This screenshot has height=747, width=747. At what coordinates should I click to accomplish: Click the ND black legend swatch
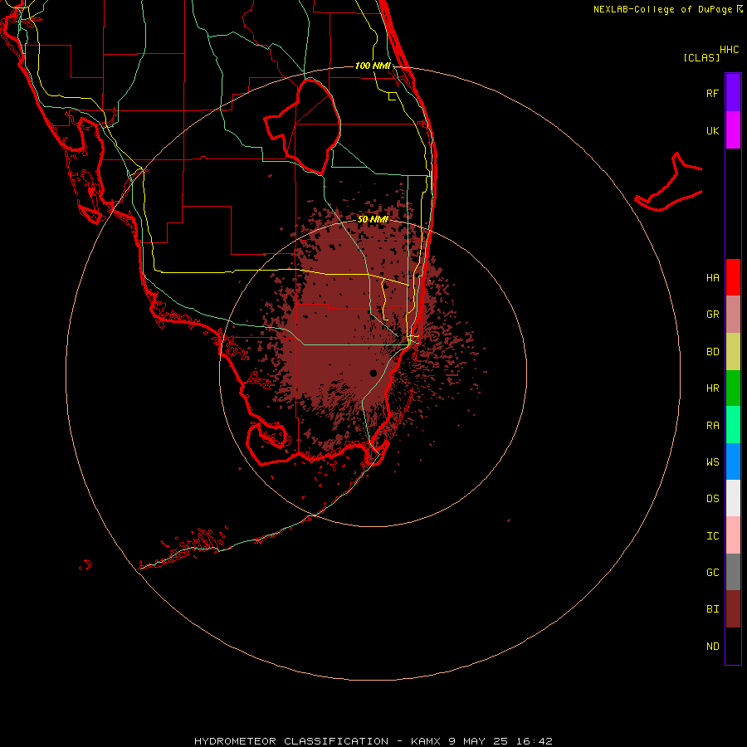733,646
